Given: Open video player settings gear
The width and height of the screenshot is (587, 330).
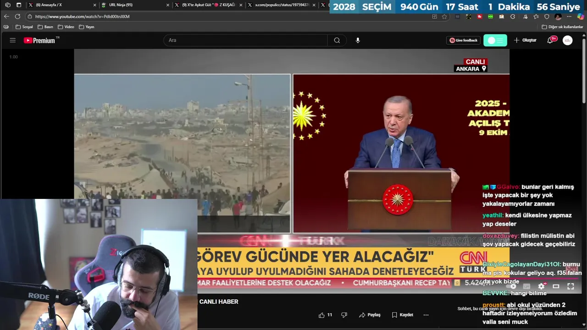Looking at the screenshot, I should 542,286.
